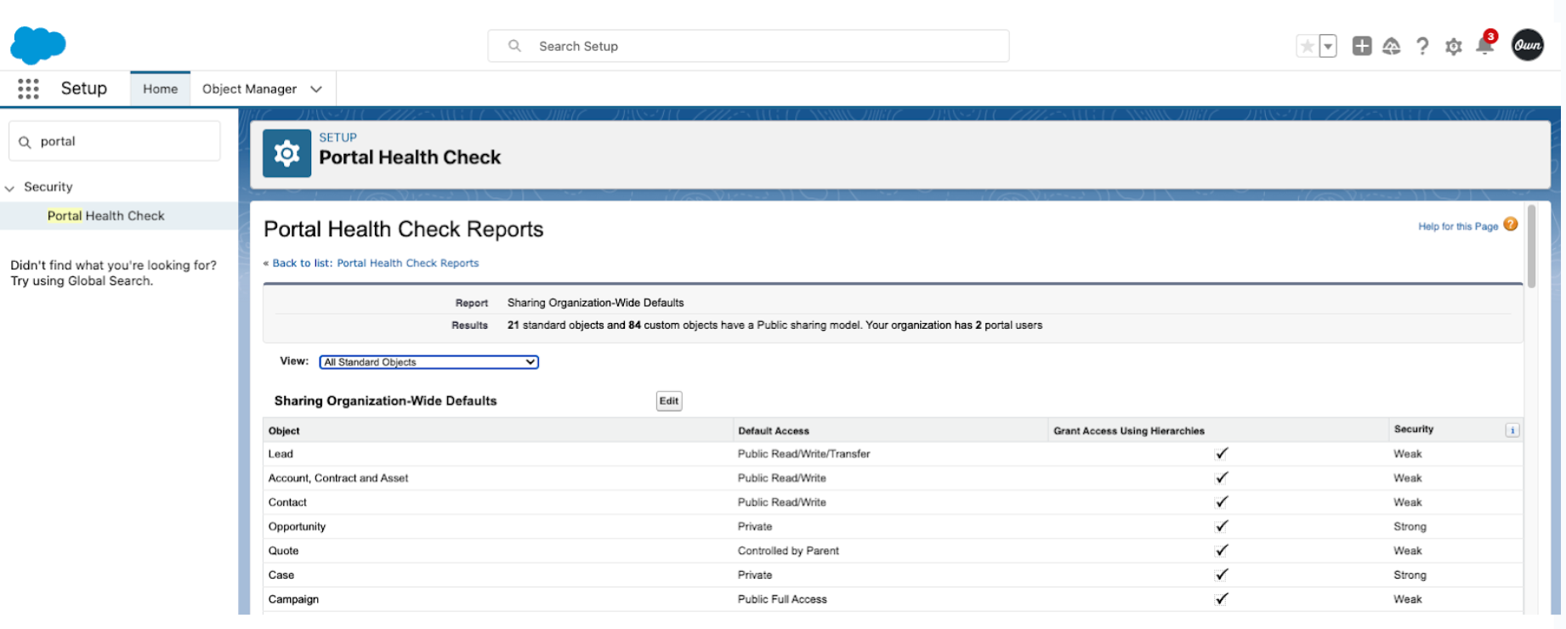Click Edit for Sharing Organization-Wide Defaults
The width and height of the screenshot is (1566, 629).
click(669, 401)
